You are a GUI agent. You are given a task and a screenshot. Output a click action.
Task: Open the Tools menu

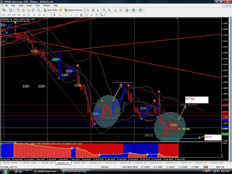pyautogui.click(x=37, y=6)
